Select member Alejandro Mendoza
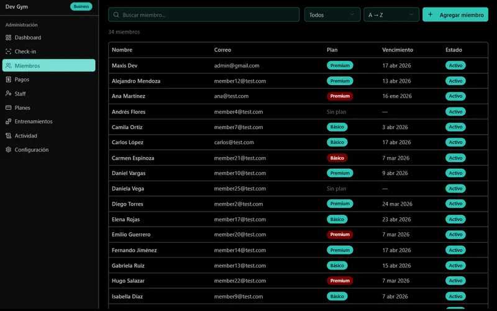Image resolution: width=497 pixels, height=311 pixels. pyautogui.click(x=136, y=81)
